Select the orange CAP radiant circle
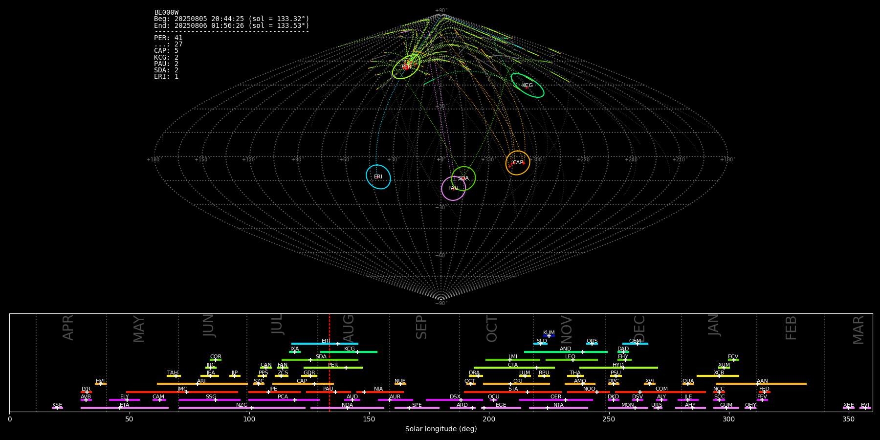 tap(518, 163)
